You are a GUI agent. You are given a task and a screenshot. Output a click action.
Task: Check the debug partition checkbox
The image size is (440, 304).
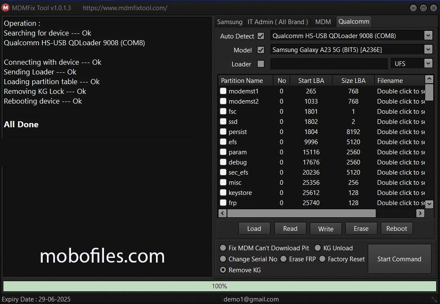tap(223, 162)
